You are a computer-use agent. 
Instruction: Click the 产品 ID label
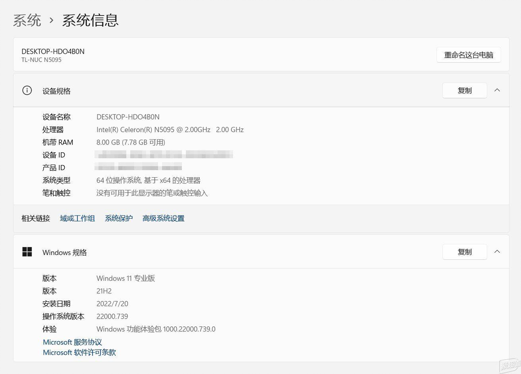(x=53, y=168)
